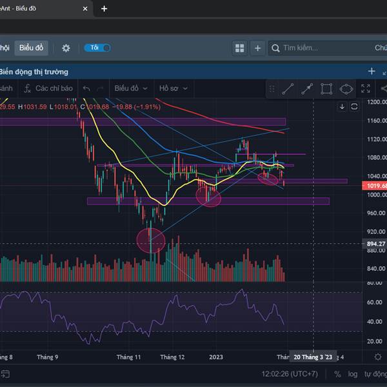The image size is (387, 387).
Task: Click the fullscreen expand chart icon
Action: (x=366, y=89)
